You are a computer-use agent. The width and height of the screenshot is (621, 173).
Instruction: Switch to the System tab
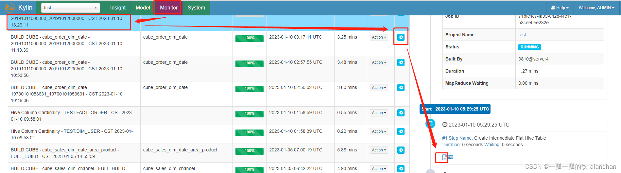196,8
